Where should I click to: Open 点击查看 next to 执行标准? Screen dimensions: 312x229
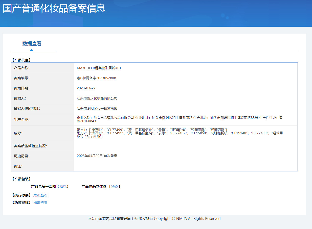point(40,195)
